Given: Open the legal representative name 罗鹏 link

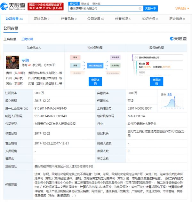Looking at the screenshot, I should [25, 60].
